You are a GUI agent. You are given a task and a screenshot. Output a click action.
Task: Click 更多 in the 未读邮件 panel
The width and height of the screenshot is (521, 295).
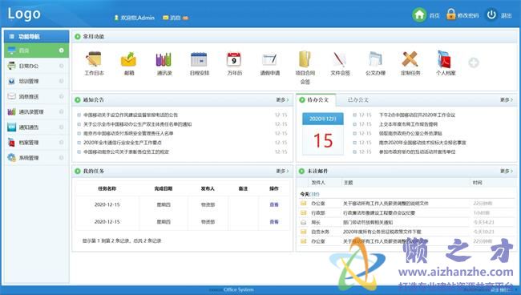(507, 171)
